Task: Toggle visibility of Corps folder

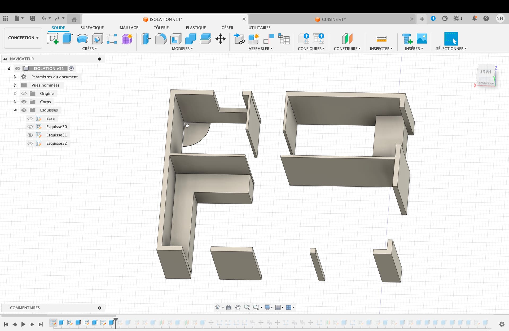Action: [24, 102]
